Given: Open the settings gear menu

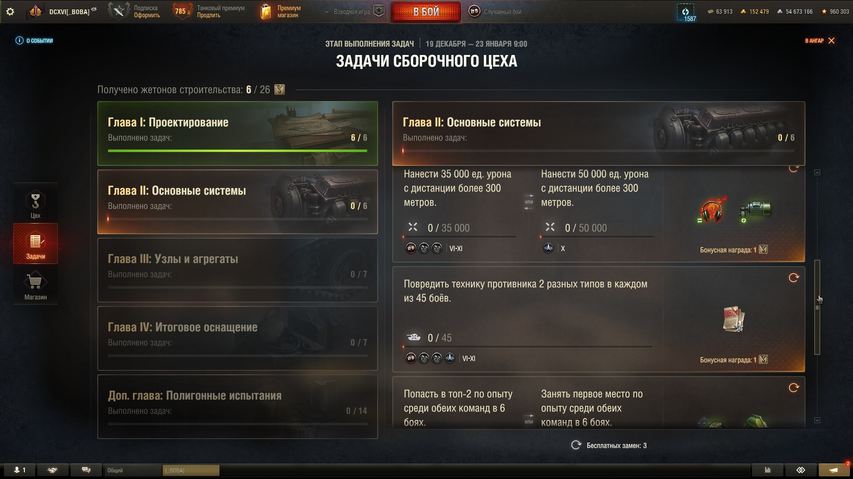Looking at the screenshot, I should pyautogui.click(x=10, y=12).
